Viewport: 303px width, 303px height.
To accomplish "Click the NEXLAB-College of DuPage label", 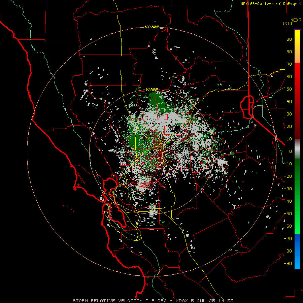I will [269, 4].
